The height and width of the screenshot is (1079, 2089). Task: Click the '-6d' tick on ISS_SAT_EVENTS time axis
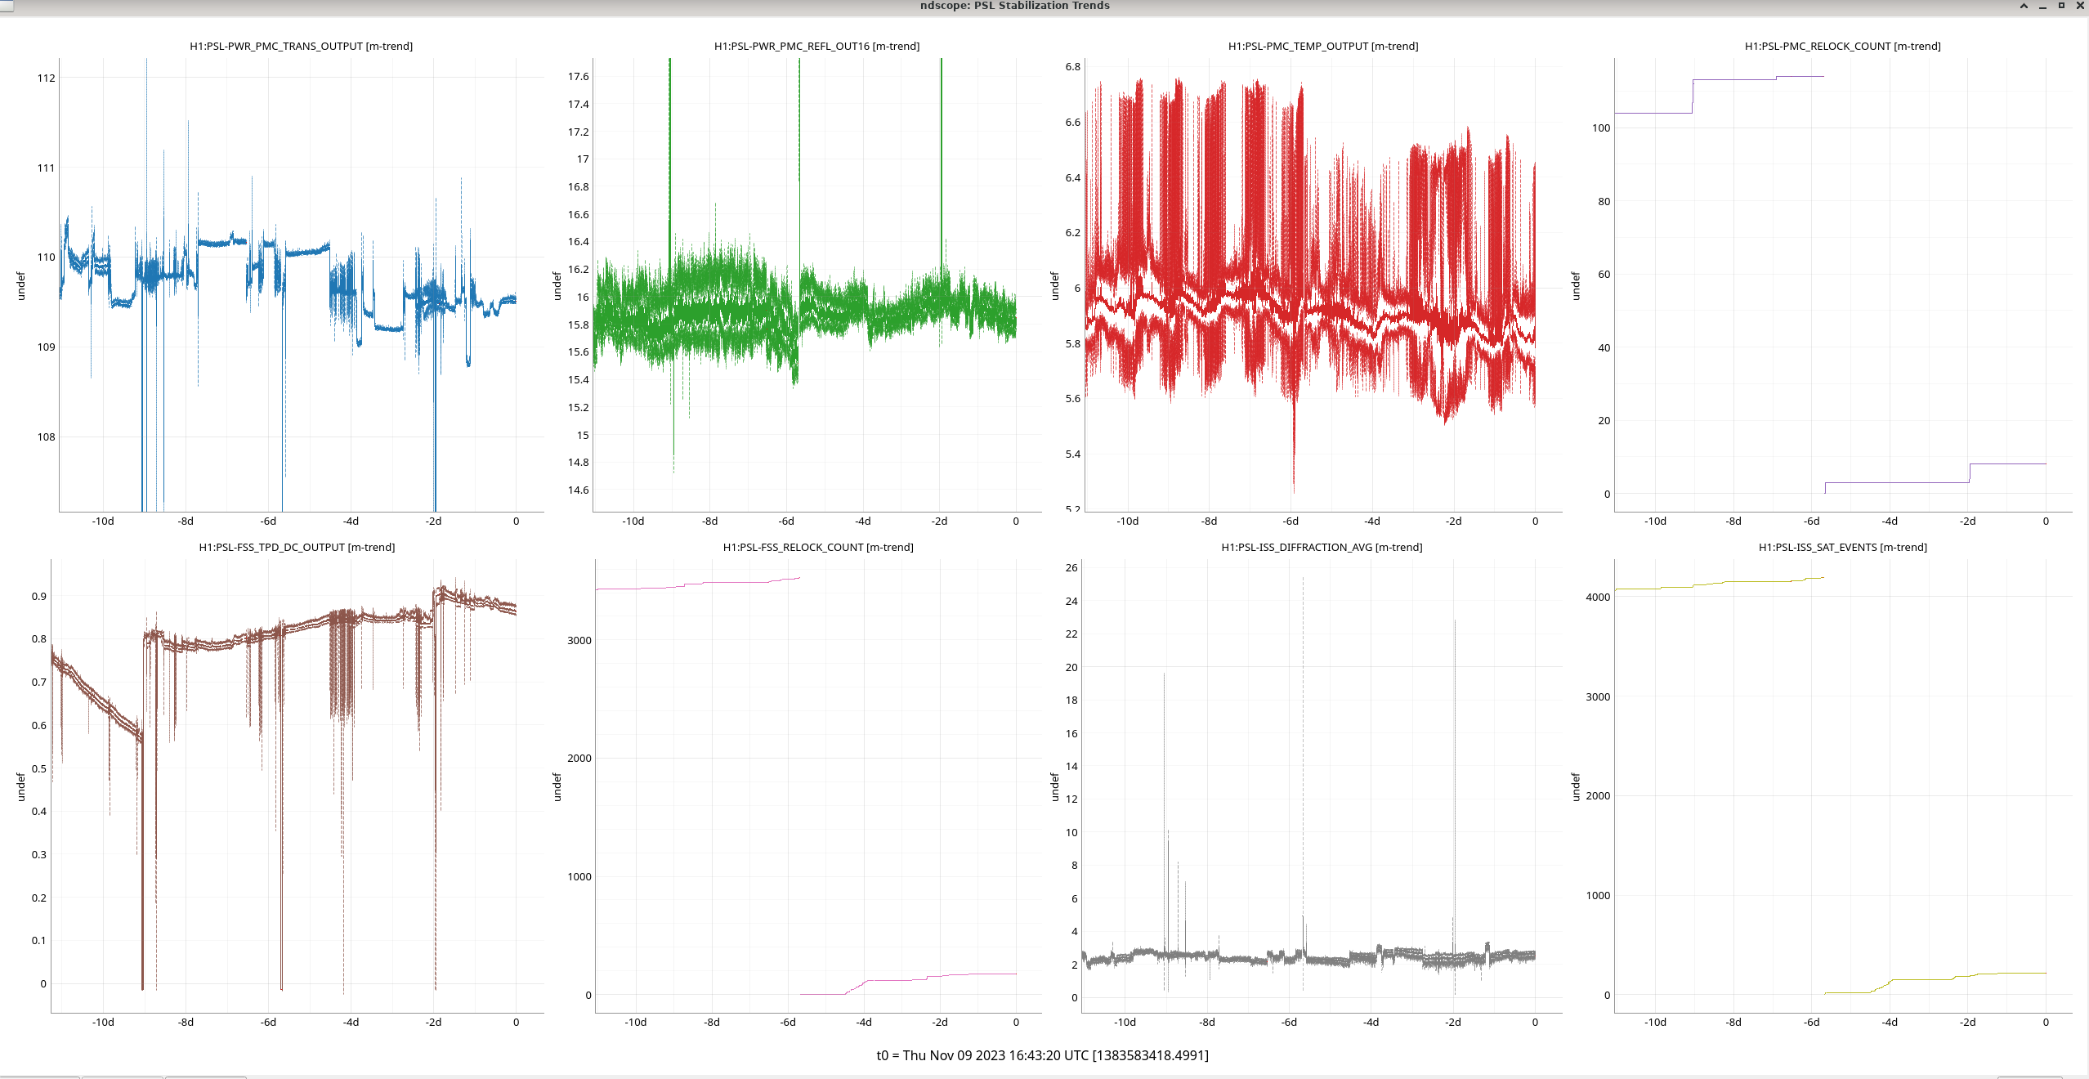tap(1811, 1022)
